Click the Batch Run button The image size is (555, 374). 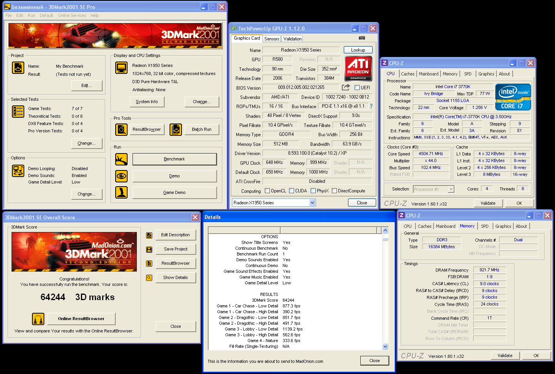pyautogui.click(x=202, y=130)
